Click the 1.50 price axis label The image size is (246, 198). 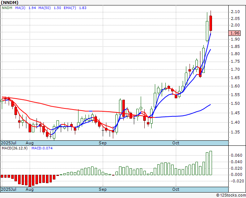click(x=235, y=103)
